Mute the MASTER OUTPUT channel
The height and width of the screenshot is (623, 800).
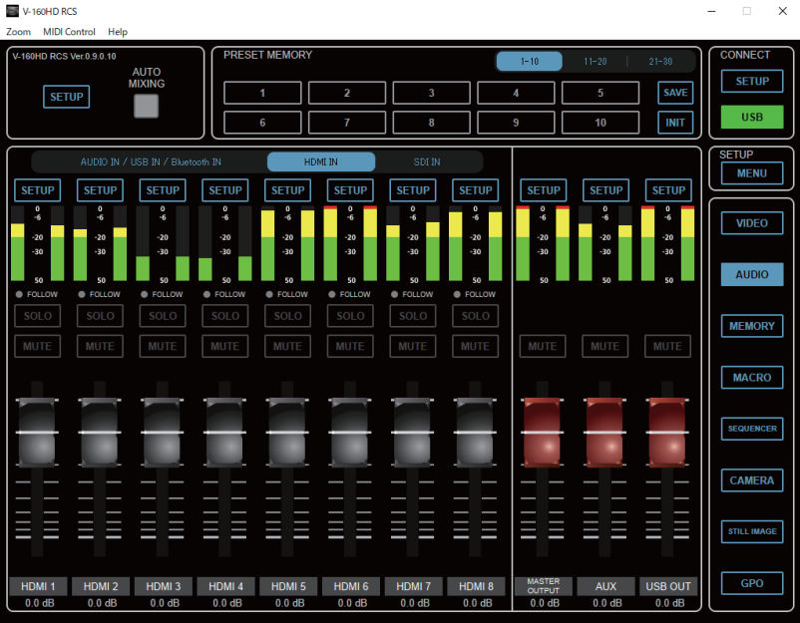point(543,346)
